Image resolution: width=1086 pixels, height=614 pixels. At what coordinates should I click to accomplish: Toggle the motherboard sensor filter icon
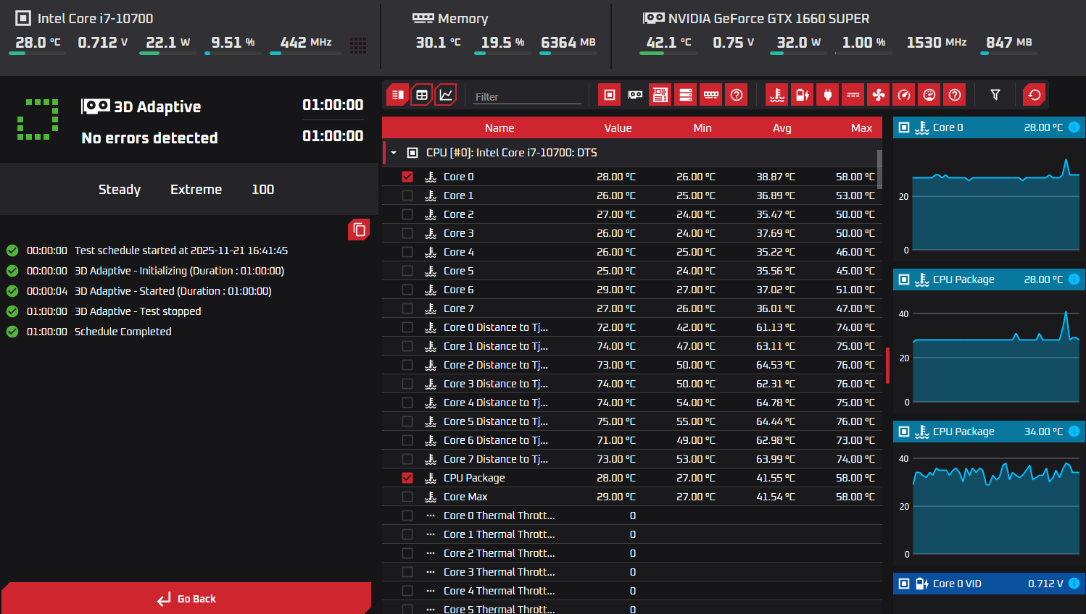660,95
